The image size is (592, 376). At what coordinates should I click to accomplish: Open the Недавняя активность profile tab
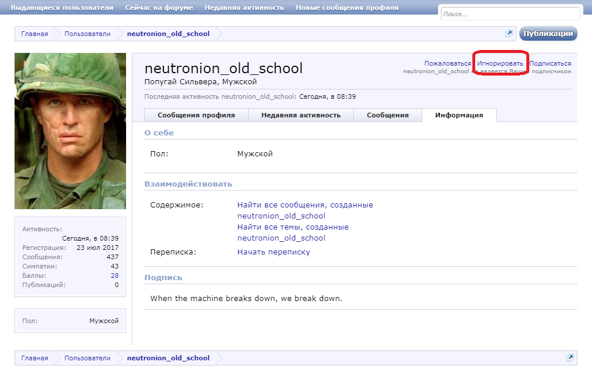click(301, 115)
